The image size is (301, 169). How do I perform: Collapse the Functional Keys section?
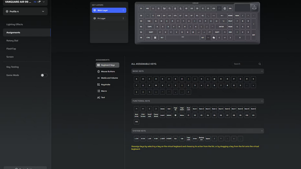point(262,101)
